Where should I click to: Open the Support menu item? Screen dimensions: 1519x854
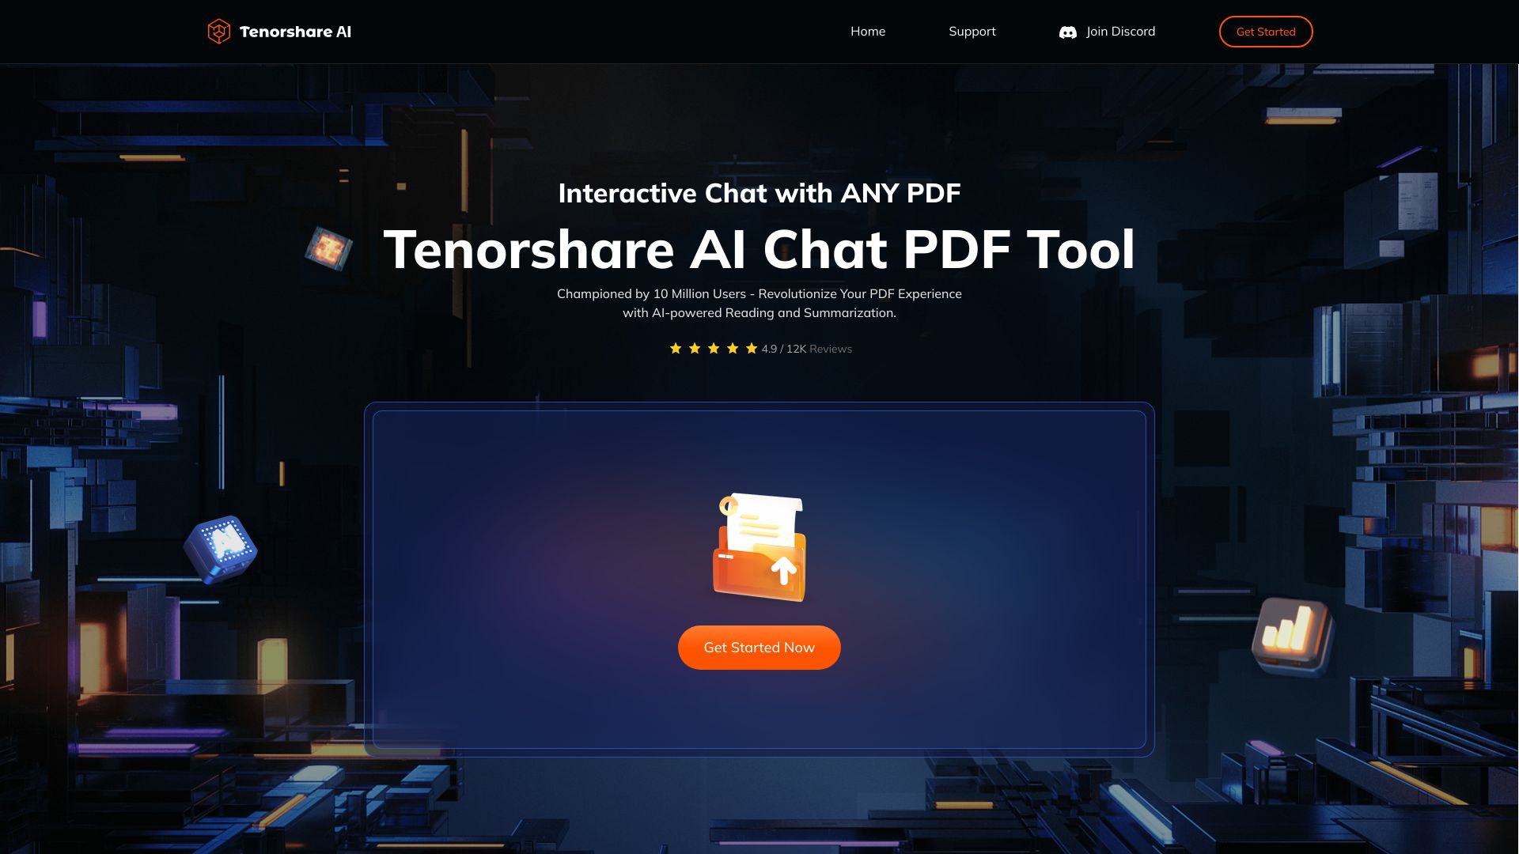pyautogui.click(x=972, y=32)
